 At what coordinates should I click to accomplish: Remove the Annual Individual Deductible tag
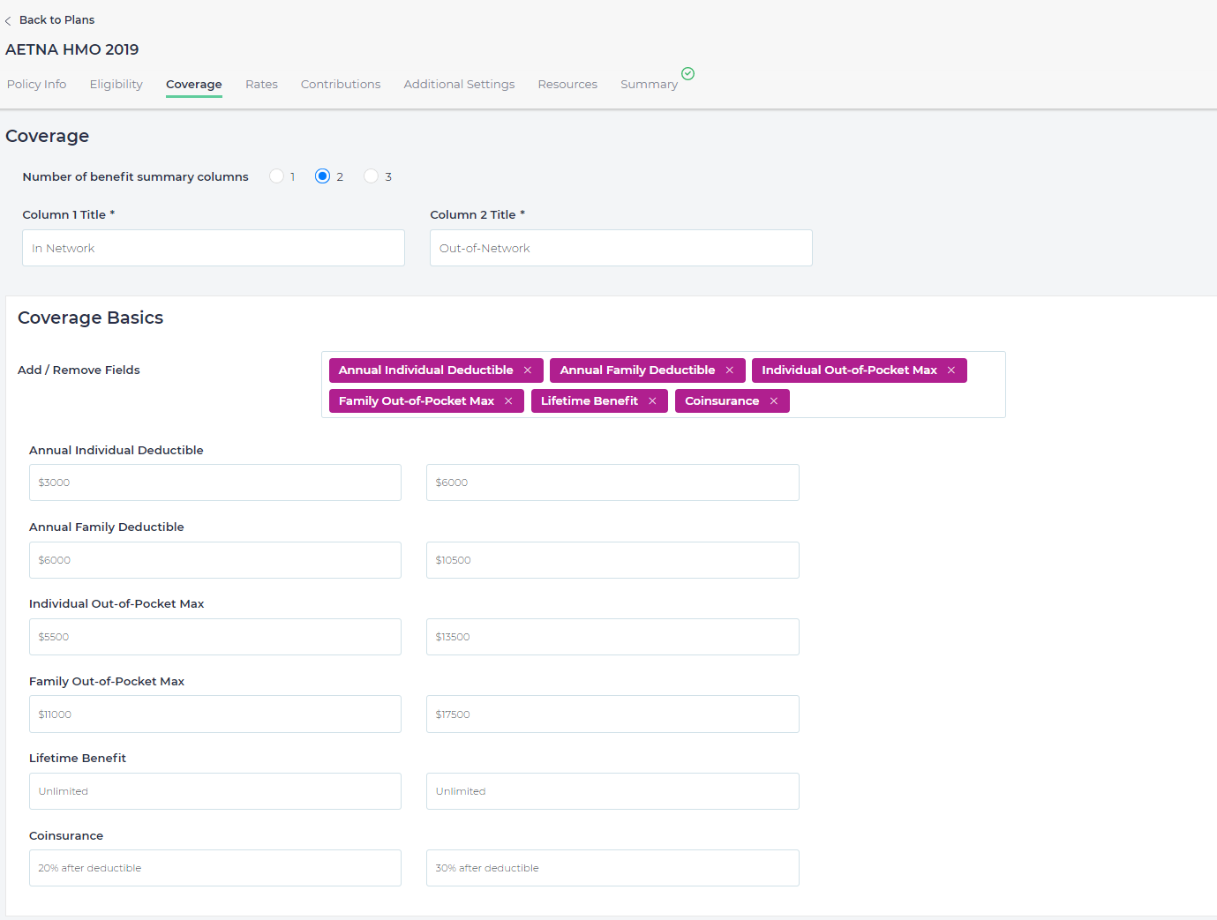[x=528, y=370]
